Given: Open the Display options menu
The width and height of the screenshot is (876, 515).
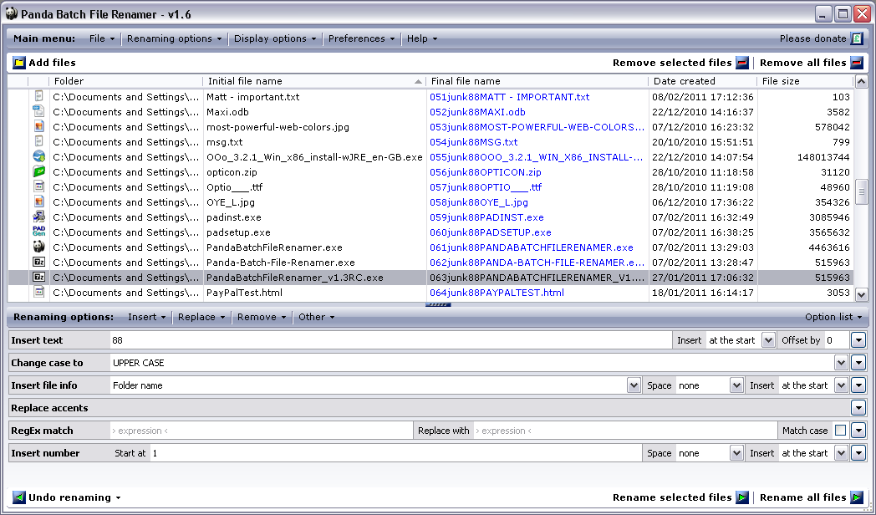Looking at the screenshot, I should point(275,38).
